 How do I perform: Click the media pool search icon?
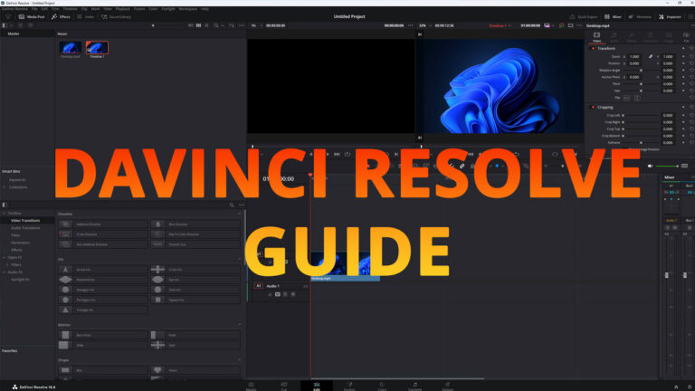coord(216,25)
